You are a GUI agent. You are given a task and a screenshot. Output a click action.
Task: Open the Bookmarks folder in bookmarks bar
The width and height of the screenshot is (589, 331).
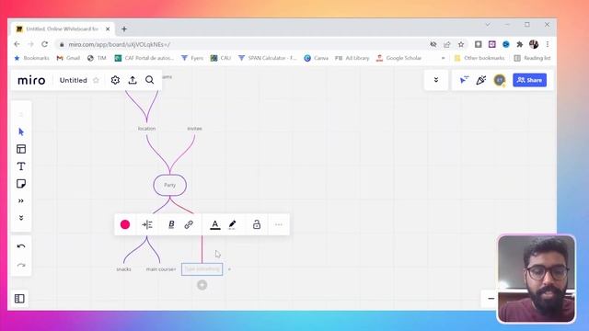pyautogui.click(x=31, y=58)
